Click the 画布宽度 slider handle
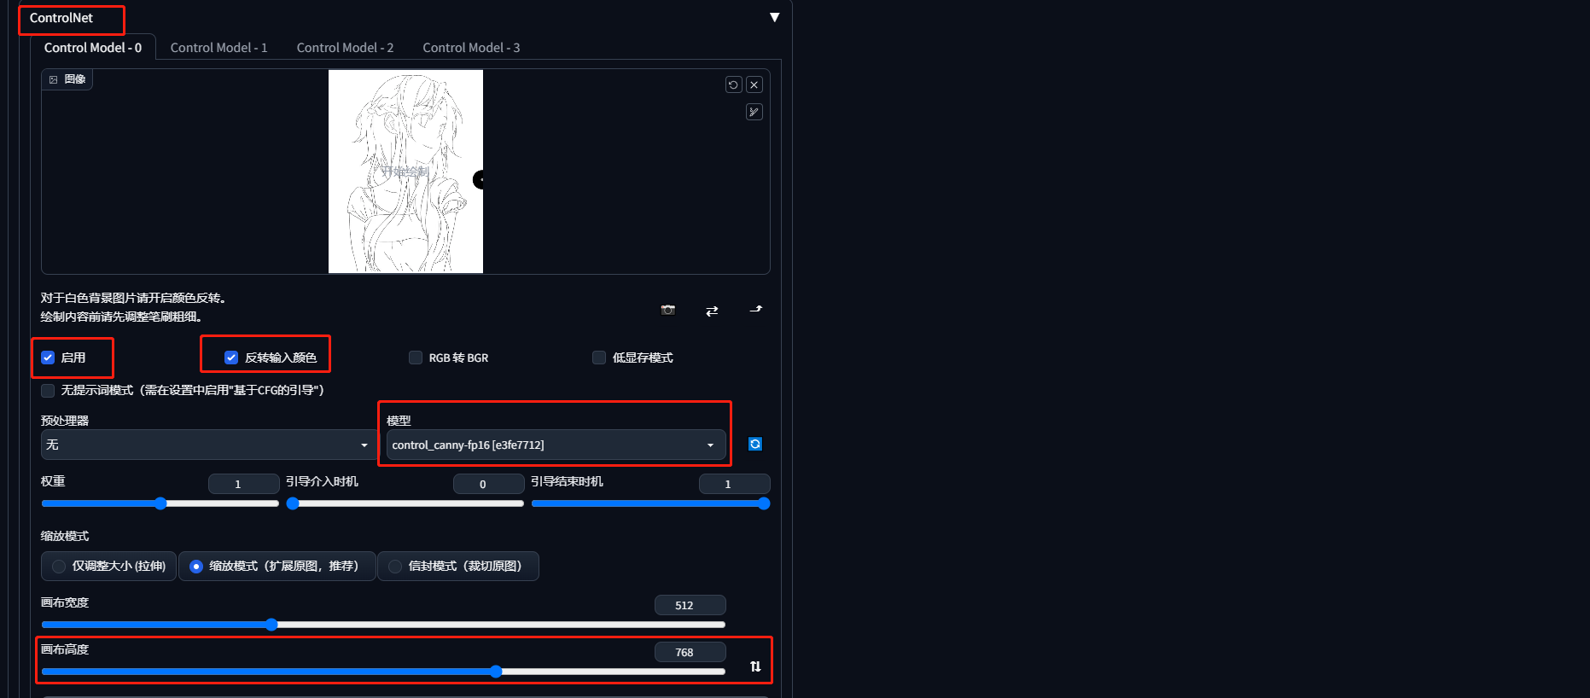Viewport: 1590px width, 698px height. [x=271, y=625]
